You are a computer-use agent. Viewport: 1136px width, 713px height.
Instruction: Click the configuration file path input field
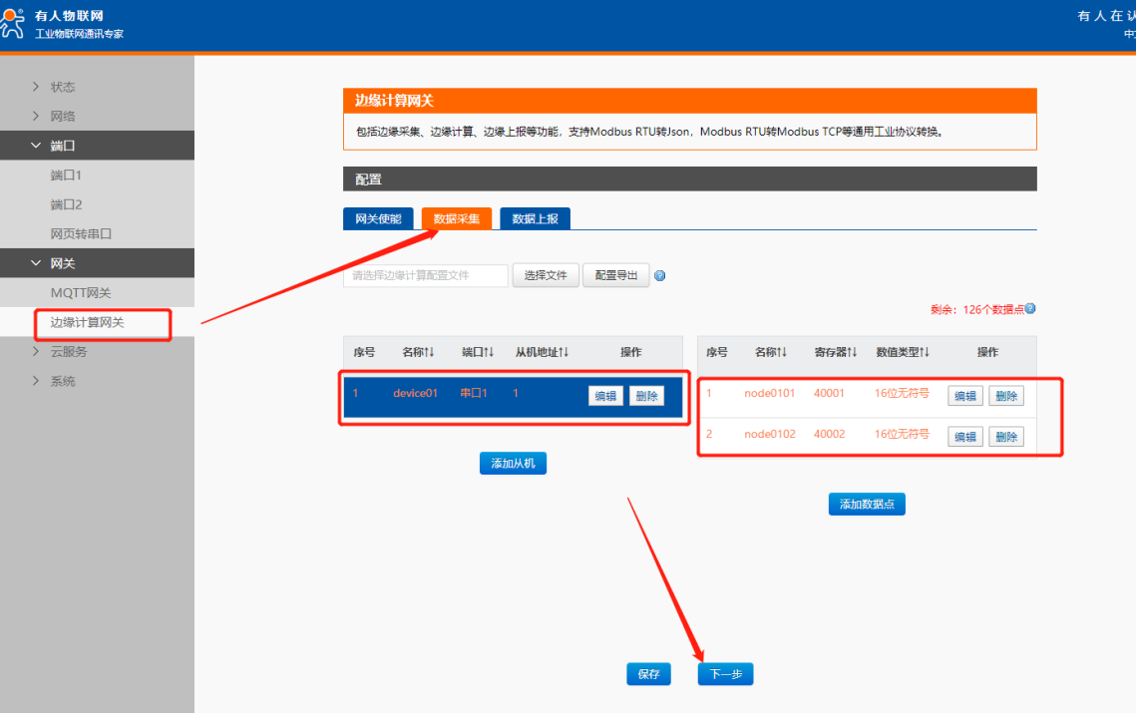425,275
